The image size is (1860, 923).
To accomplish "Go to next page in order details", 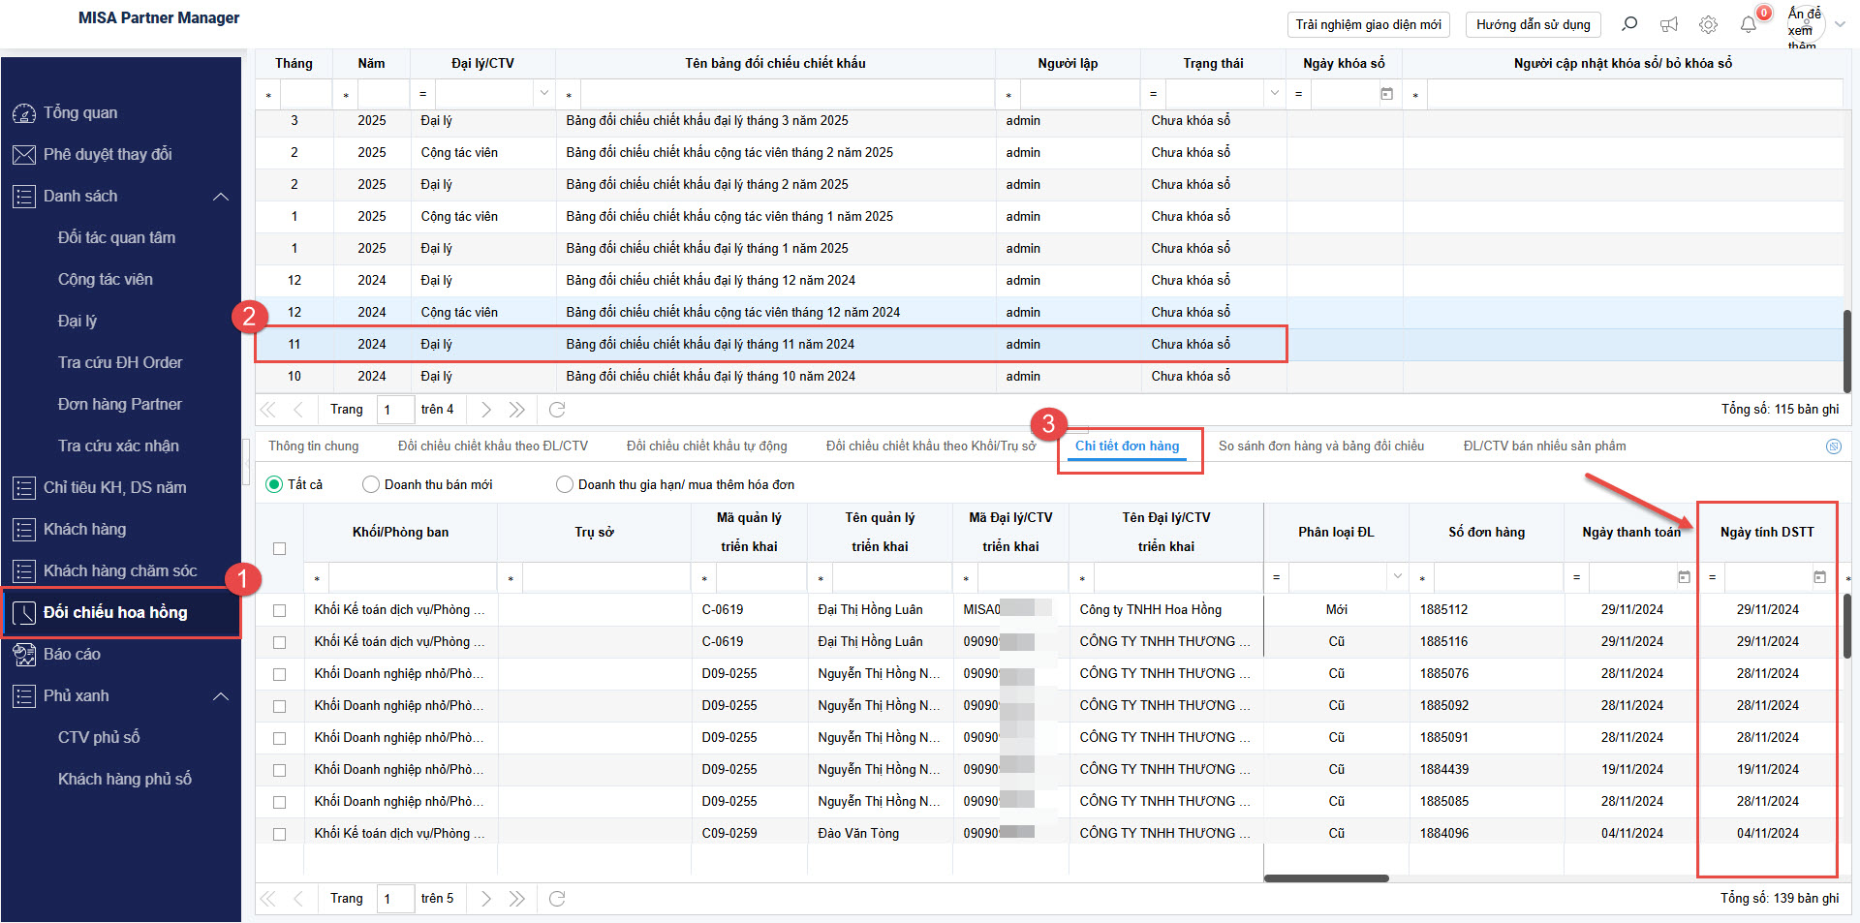I will pyautogui.click(x=486, y=899).
